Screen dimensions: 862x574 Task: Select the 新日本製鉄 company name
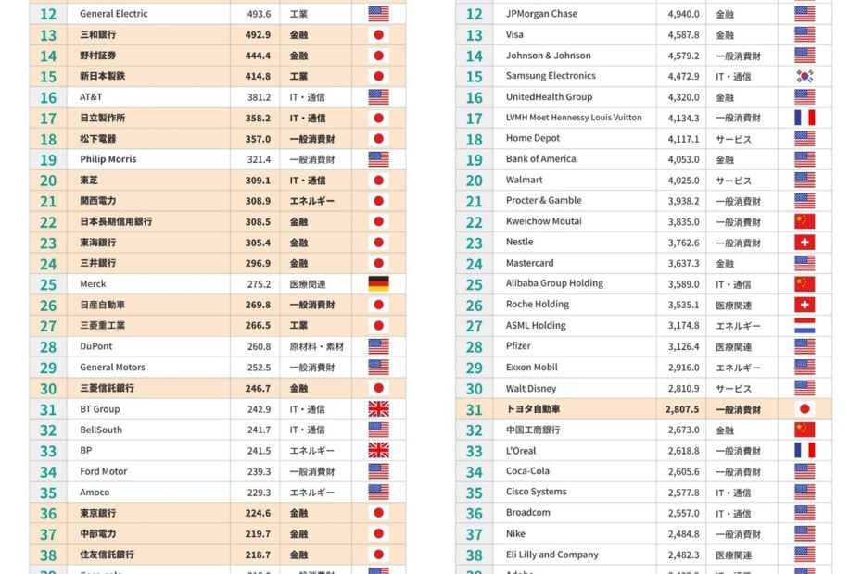102,76
